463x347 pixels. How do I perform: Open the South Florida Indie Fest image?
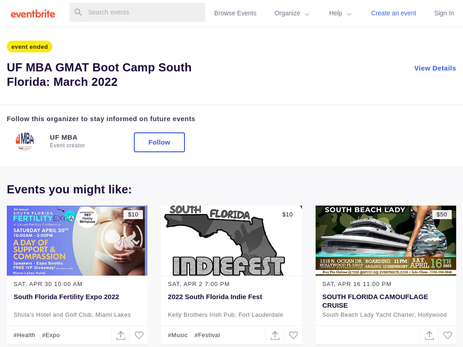pyautogui.click(x=231, y=240)
